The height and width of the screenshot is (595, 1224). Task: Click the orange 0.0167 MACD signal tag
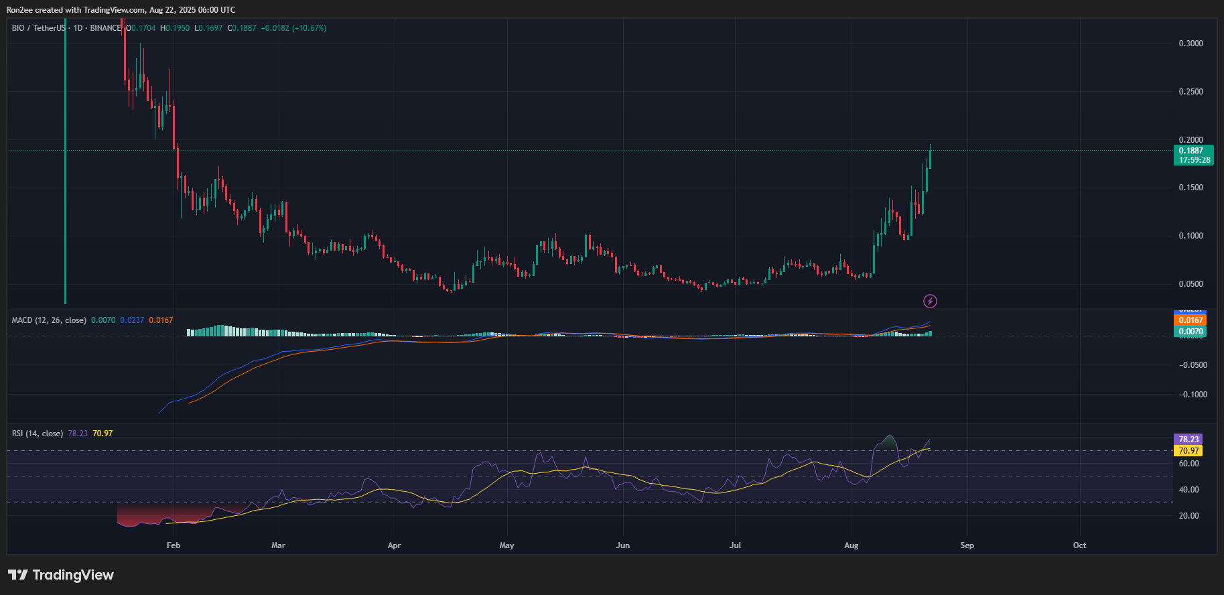tap(1191, 320)
